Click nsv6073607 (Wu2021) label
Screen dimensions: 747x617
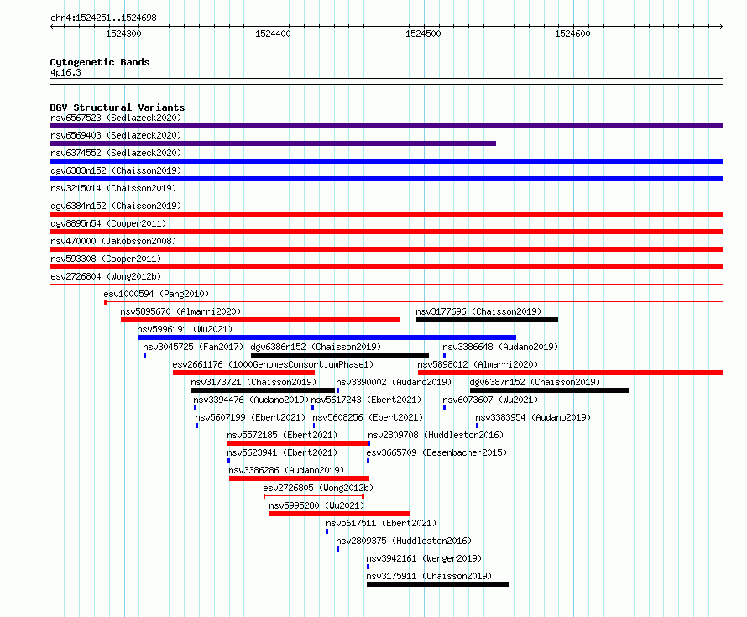point(490,400)
